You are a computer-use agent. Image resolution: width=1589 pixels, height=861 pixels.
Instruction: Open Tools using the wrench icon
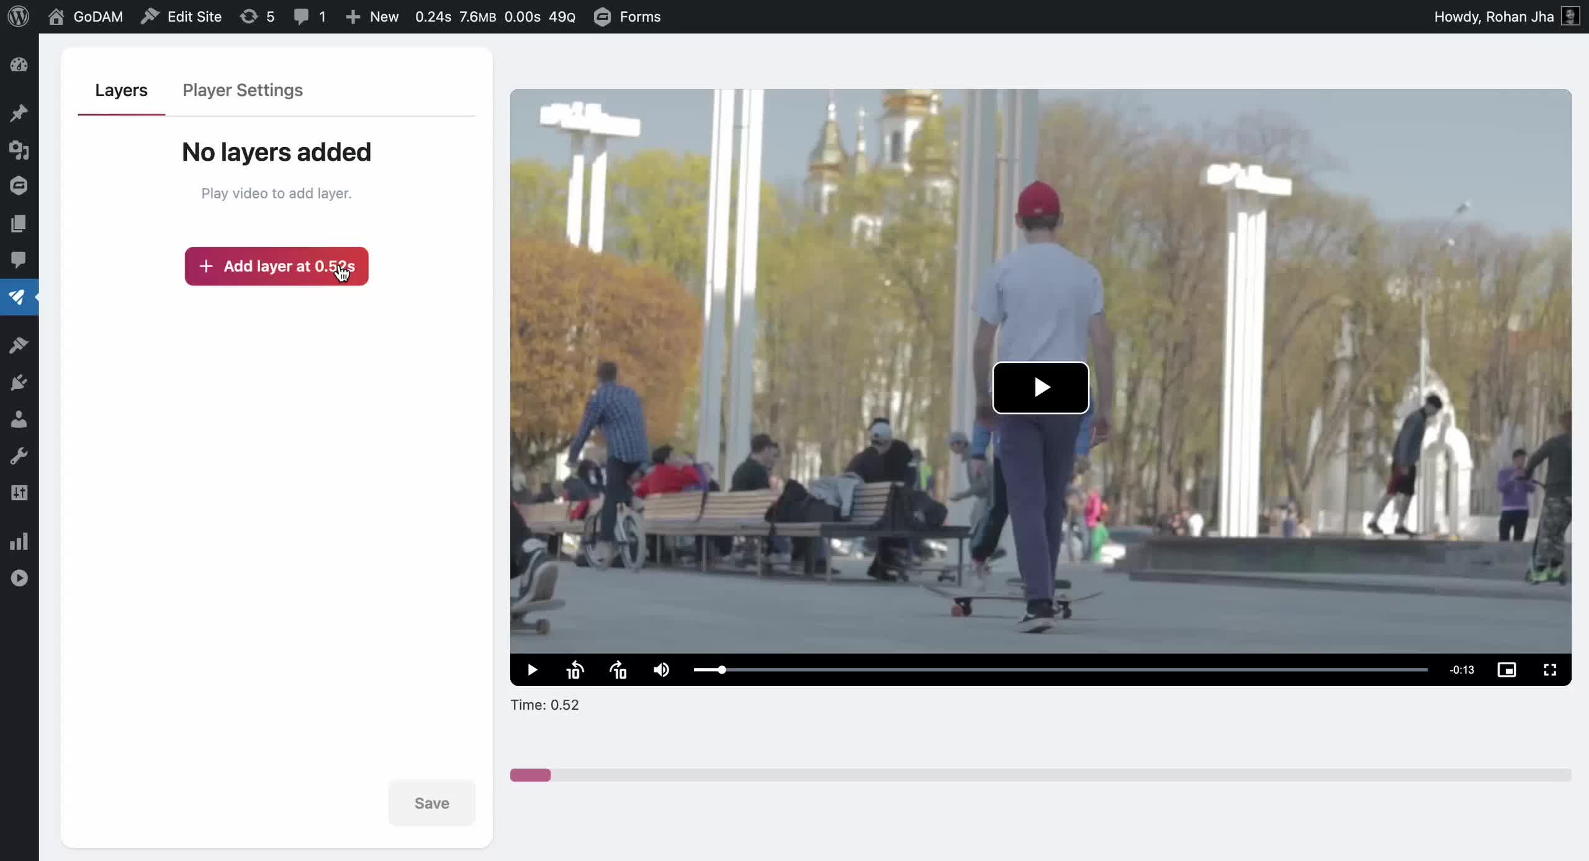pyautogui.click(x=19, y=456)
